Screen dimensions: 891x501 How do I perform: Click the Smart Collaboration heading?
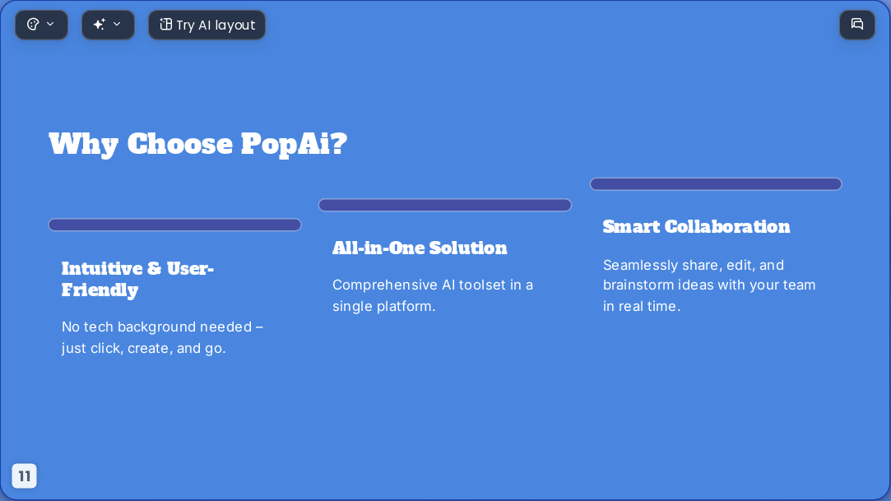[696, 227]
